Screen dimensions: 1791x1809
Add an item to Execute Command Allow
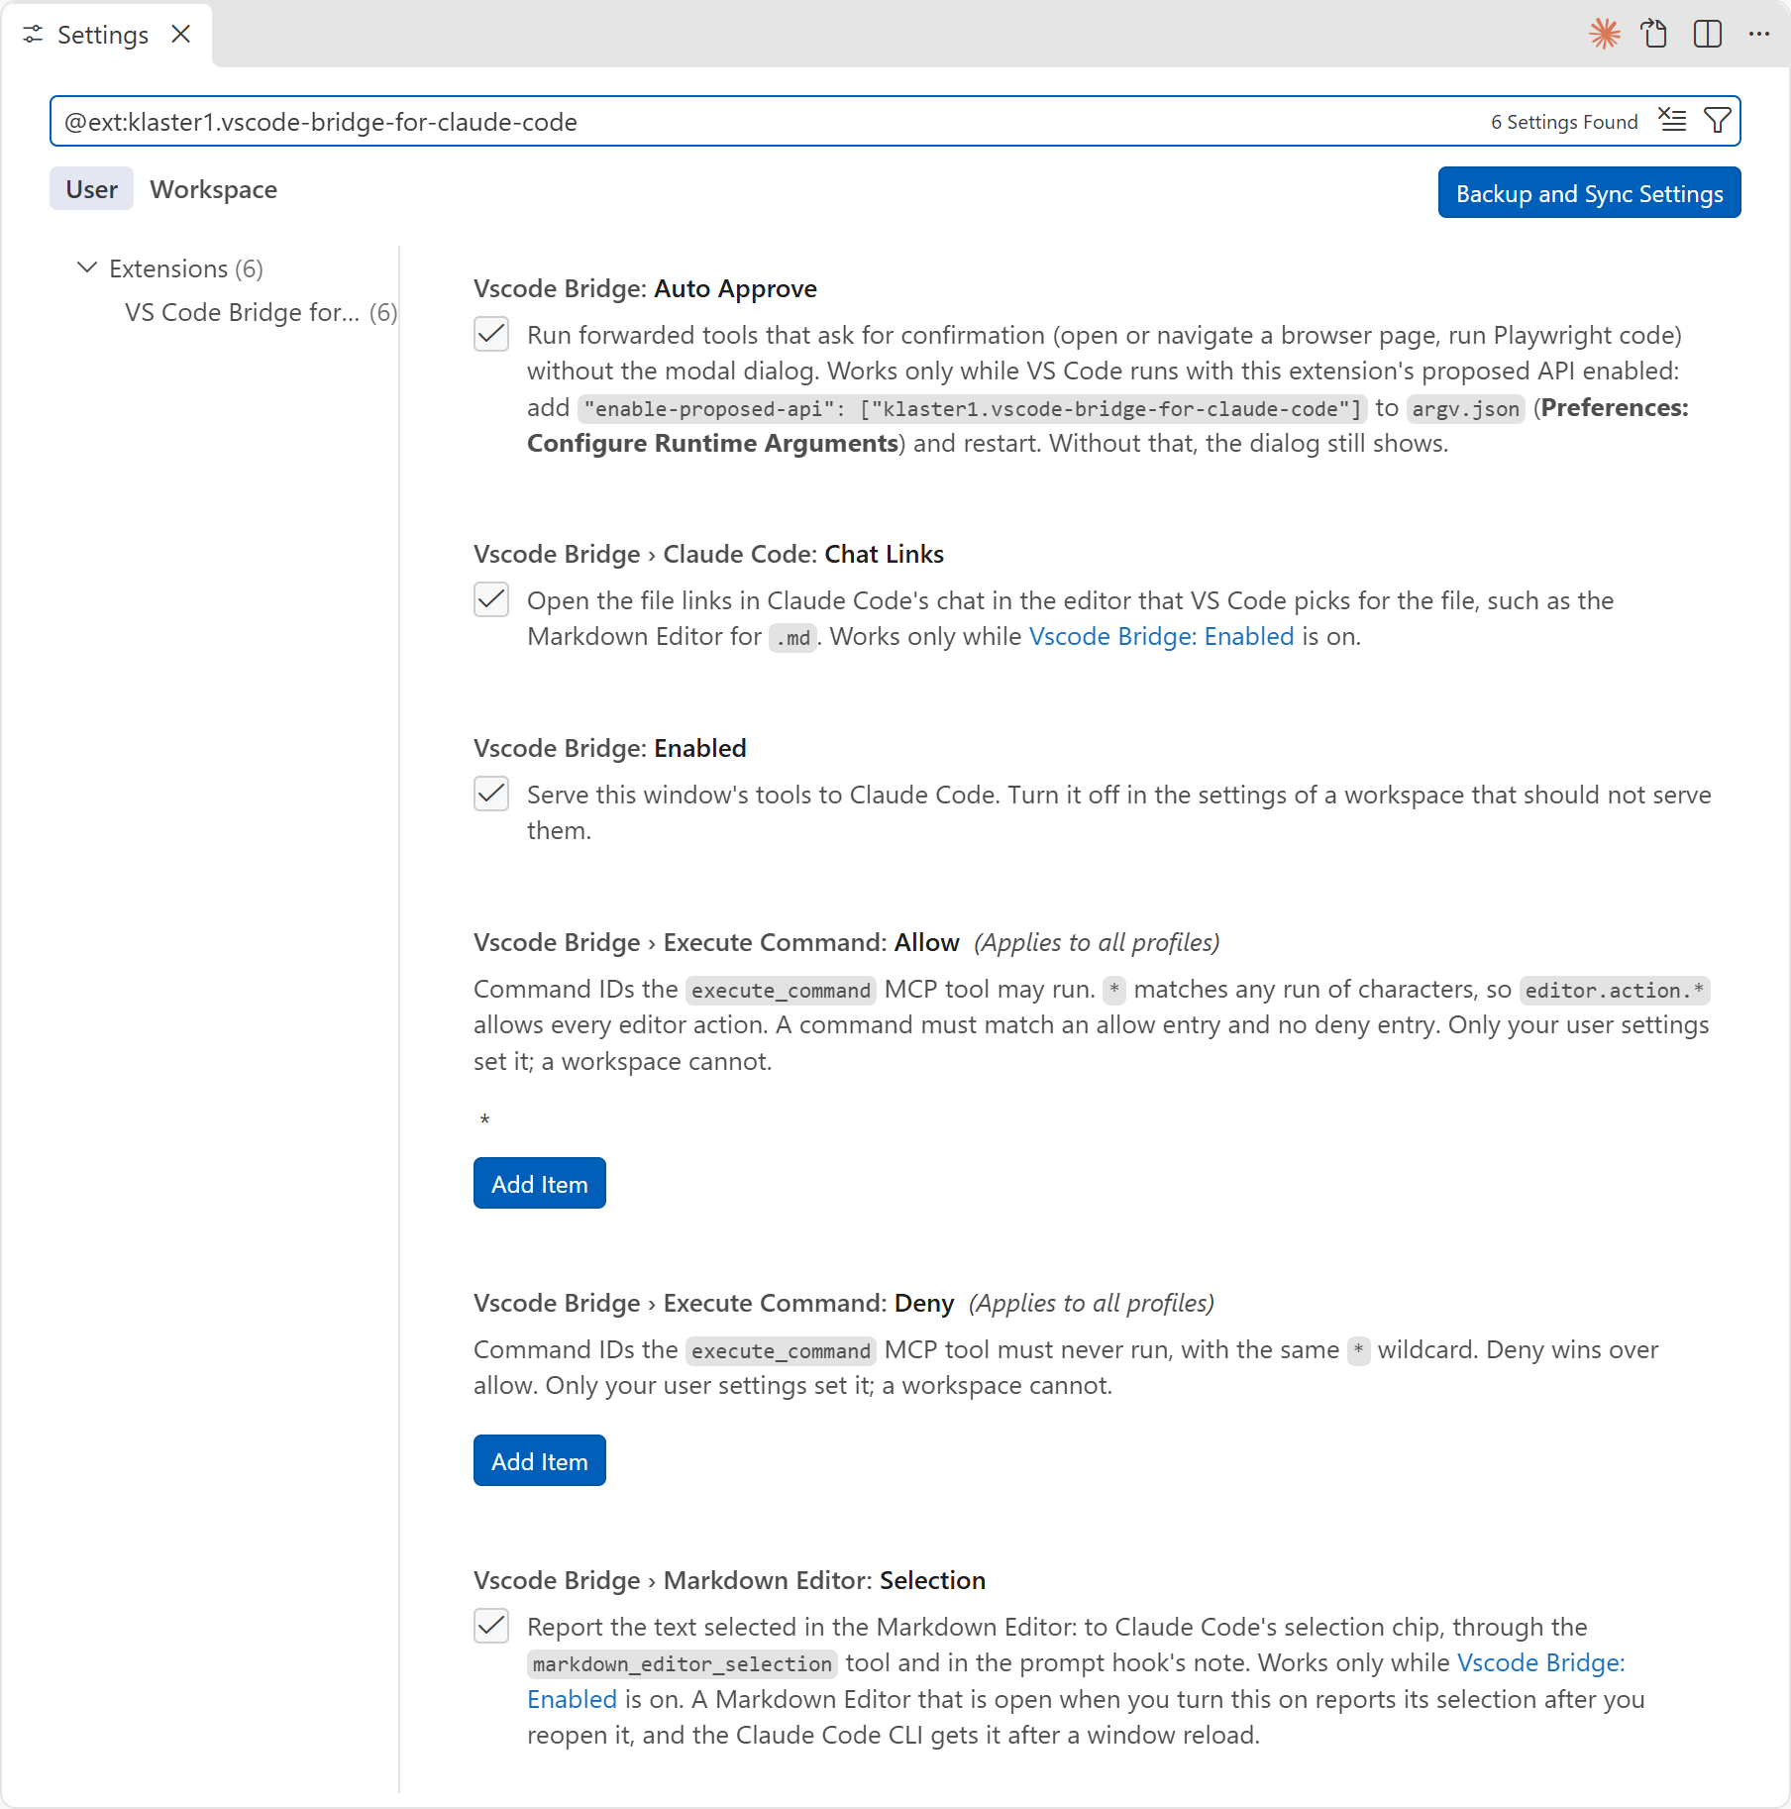tap(540, 1184)
